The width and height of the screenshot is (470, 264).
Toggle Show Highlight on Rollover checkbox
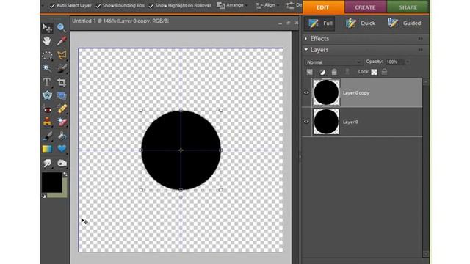click(x=151, y=6)
